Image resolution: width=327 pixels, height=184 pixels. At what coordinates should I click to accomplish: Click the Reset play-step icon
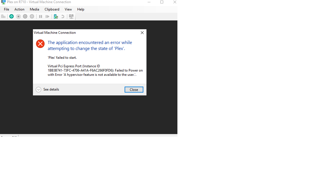pos(48,16)
